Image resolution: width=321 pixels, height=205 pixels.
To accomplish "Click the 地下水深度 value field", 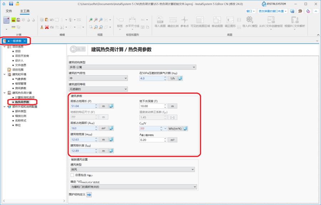I will [x=152, y=106].
